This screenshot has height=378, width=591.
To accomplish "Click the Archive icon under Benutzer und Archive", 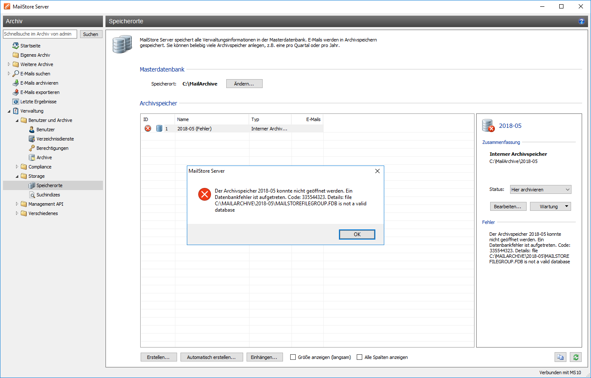I will (x=32, y=157).
